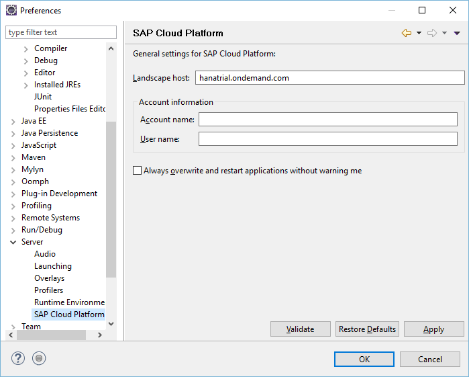Click the Landscape host input field
Image resolution: width=469 pixels, height=377 pixels.
coord(330,78)
